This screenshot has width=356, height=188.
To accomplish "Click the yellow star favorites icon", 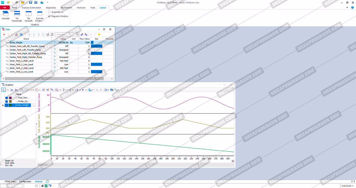I will coord(99,34).
